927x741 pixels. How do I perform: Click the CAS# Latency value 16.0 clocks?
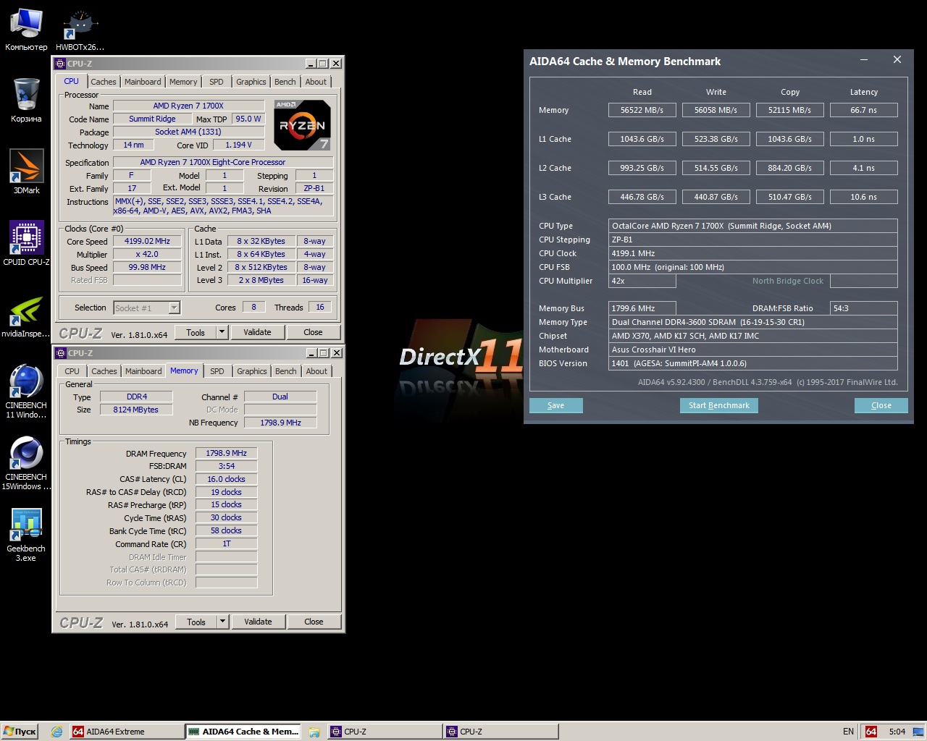[x=226, y=479]
